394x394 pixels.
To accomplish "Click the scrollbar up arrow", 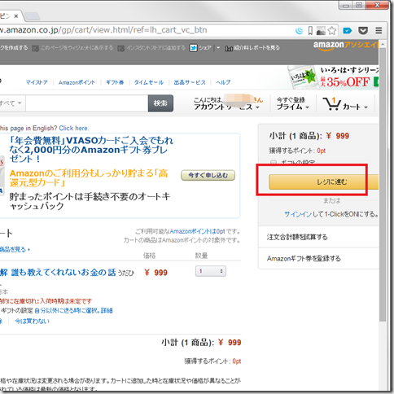I will [x=383, y=44].
